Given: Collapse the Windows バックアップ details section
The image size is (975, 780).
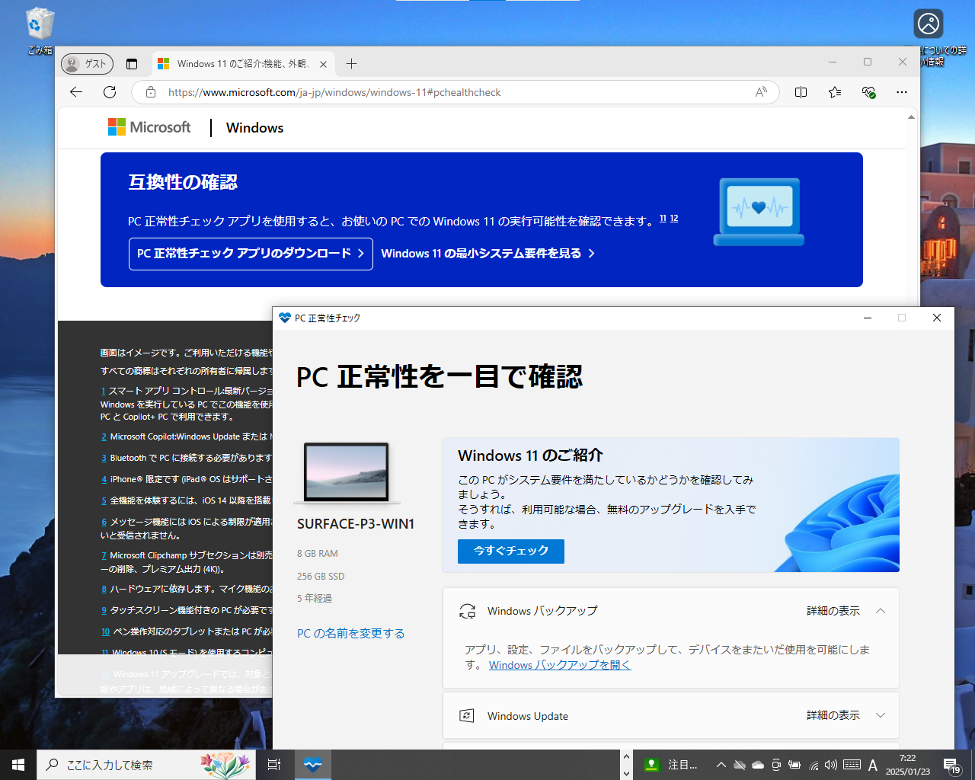Looking at the screenshot, I should point(881,610).
